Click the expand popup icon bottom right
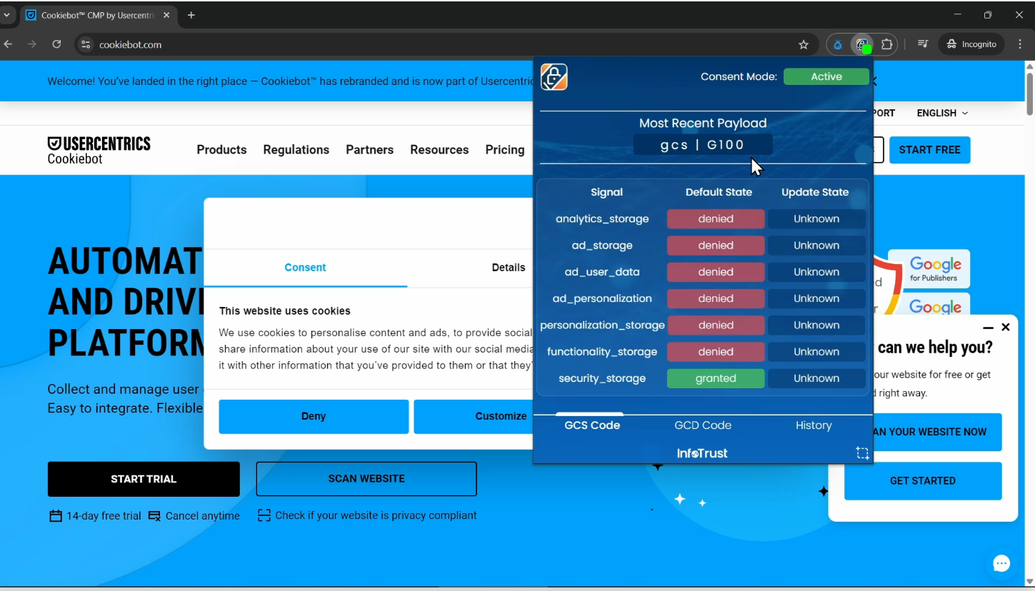The image size is (1035, 591). click(x=862, y=453)
